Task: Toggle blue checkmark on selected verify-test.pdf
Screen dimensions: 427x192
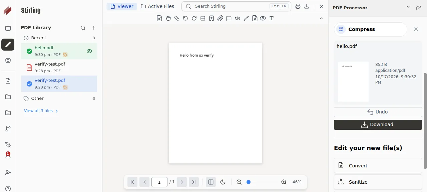Action: coord(29,84)
